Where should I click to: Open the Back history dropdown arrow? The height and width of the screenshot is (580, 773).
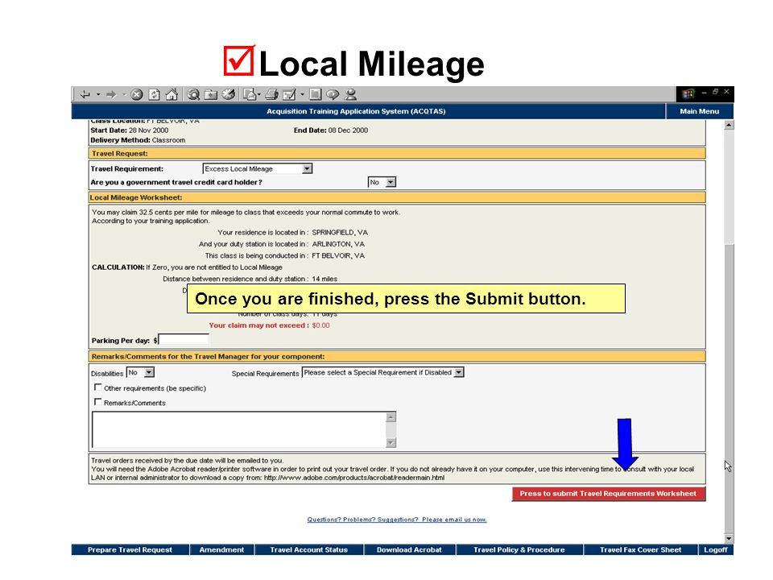(98, 94)
